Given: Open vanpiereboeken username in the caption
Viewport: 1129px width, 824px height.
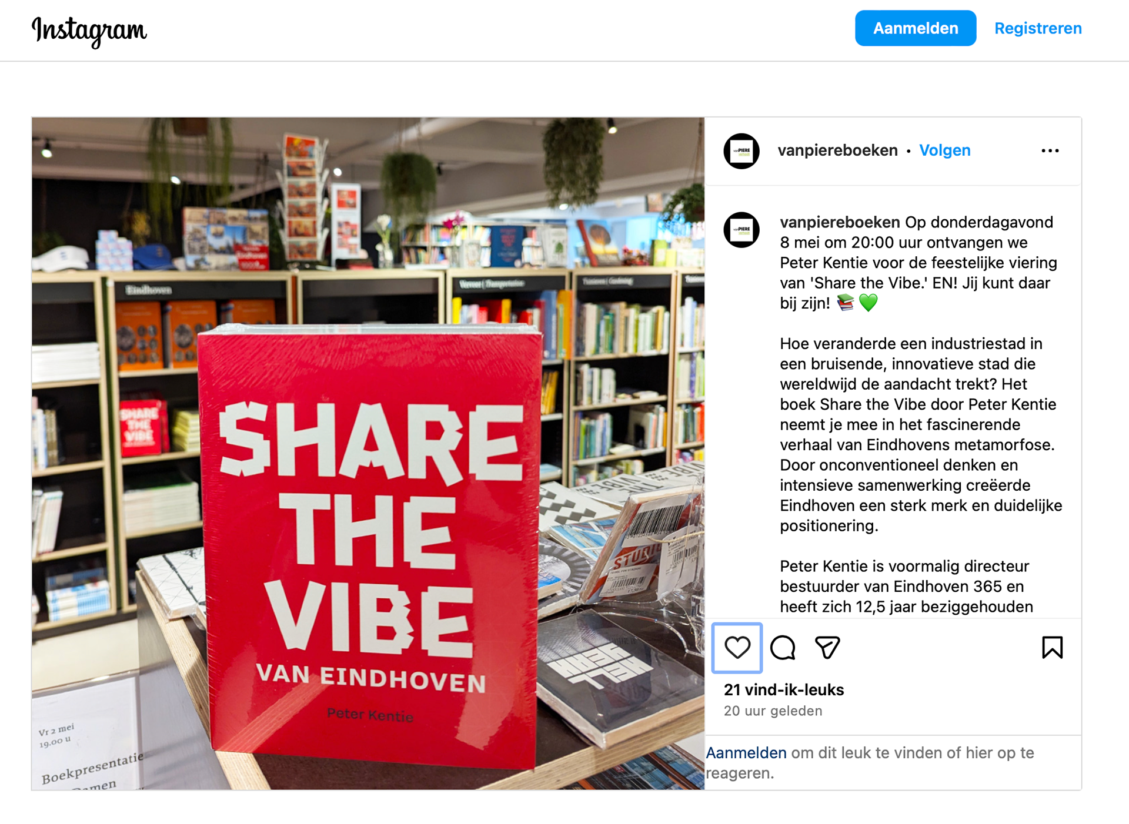Looking at the screenshot, I should (840, 222).
